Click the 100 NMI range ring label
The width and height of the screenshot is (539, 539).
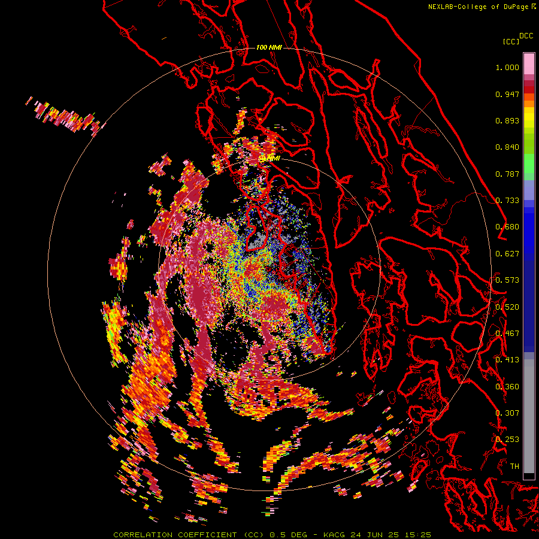point(269,47)
